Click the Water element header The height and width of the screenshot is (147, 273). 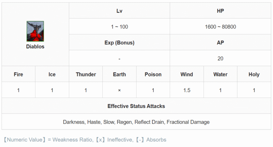tap(220, 74)
